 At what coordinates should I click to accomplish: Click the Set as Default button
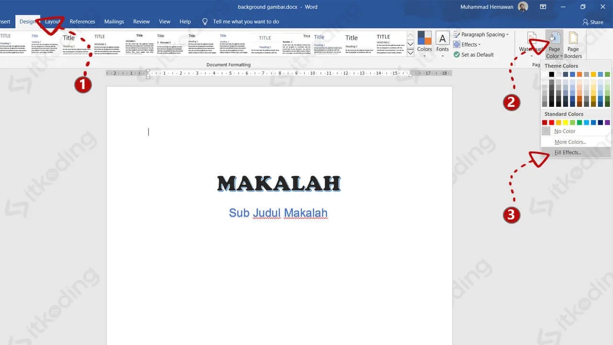click(x=474, y=55)
